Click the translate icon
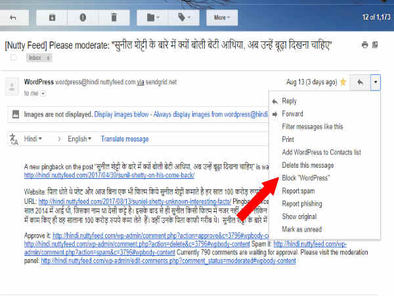 point(14,139)
